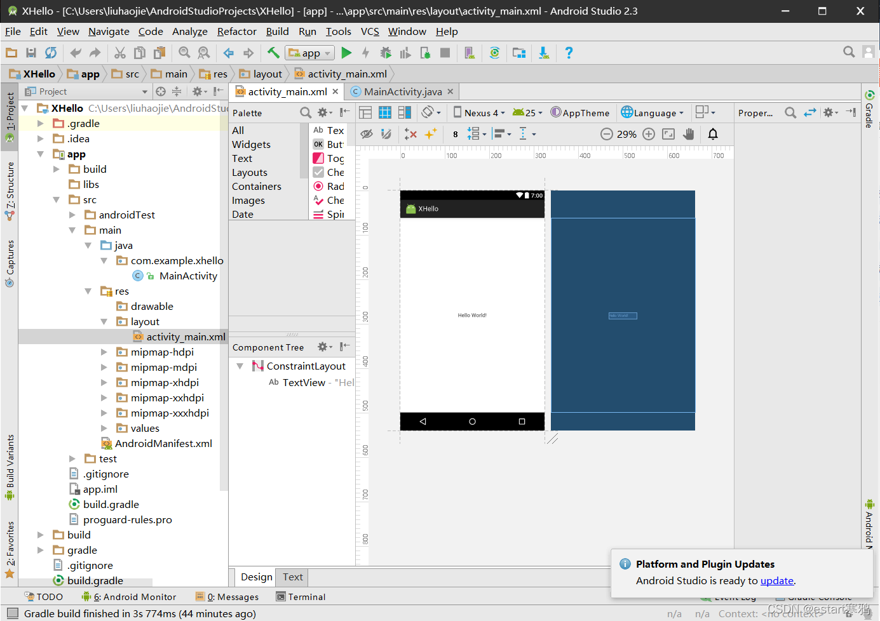Open the Refactor menu
The width and height of the screenshot is (880, 621).
click(x=236, y=31)
